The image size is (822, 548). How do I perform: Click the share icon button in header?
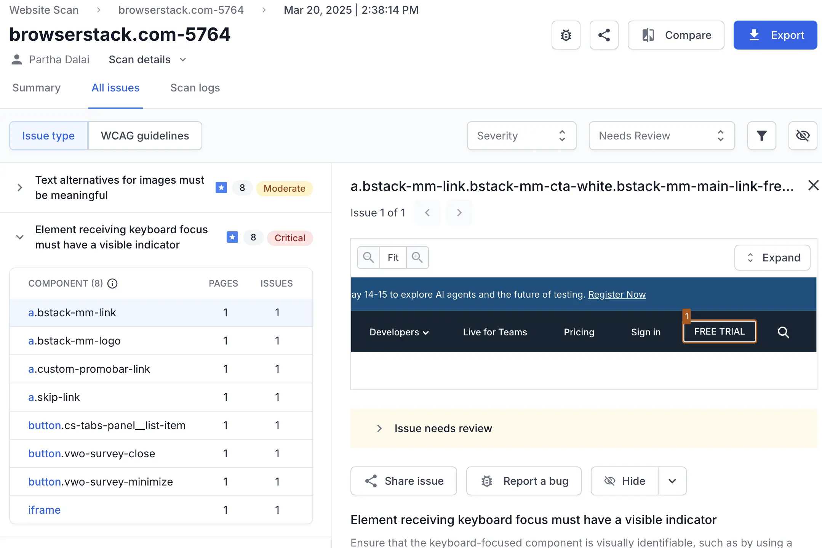(x=604, y=35)
